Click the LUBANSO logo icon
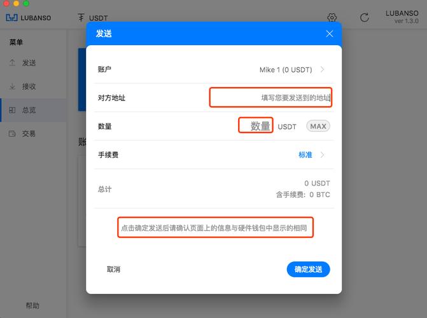 coord(11,18)
